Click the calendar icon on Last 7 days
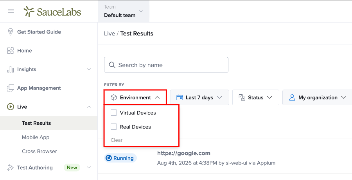This screenshot has height=180, width=352. coord(180,97)
